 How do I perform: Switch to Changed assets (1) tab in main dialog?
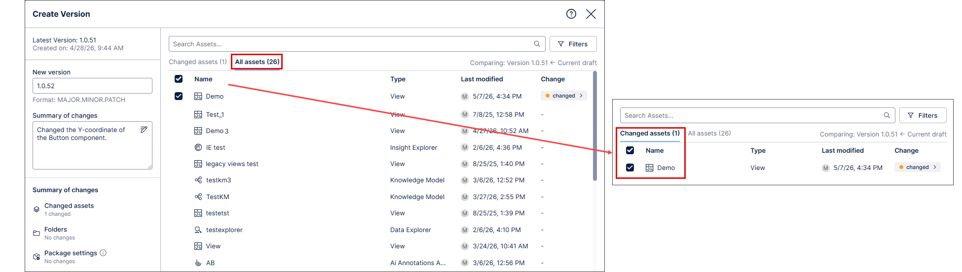coord(198,62)
